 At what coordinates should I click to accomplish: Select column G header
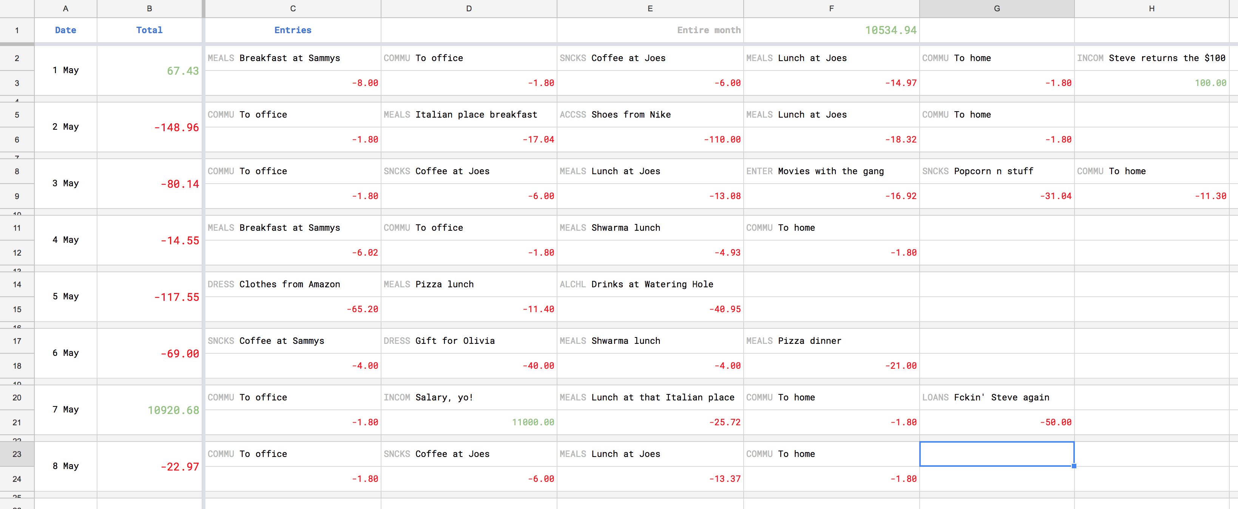996,9
